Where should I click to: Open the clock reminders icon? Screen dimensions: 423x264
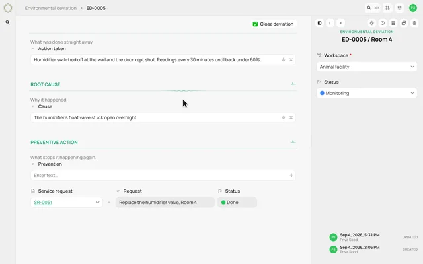click(372, 23)
